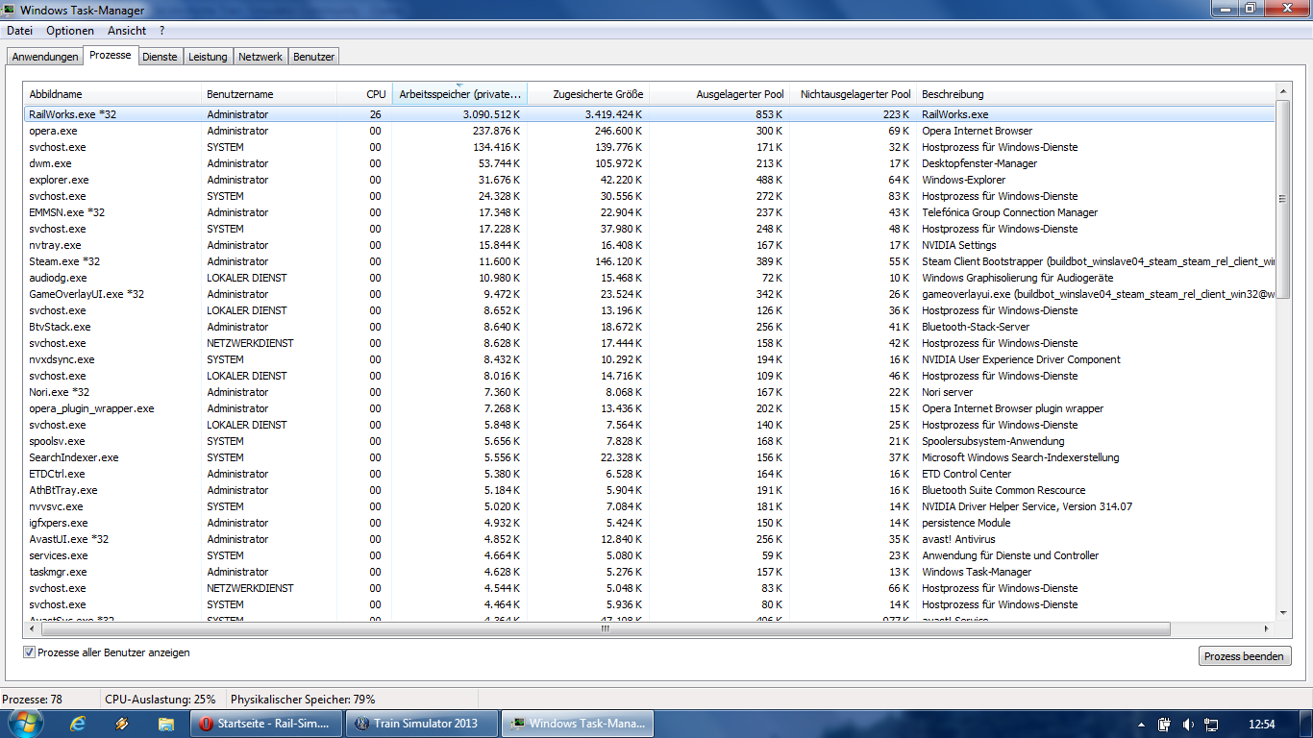This screenshot has width=1313, height=738.
Task: Sort by Nichtausgelagerter Pool column header
Action: pyautogui.click(x=854, y=94)
